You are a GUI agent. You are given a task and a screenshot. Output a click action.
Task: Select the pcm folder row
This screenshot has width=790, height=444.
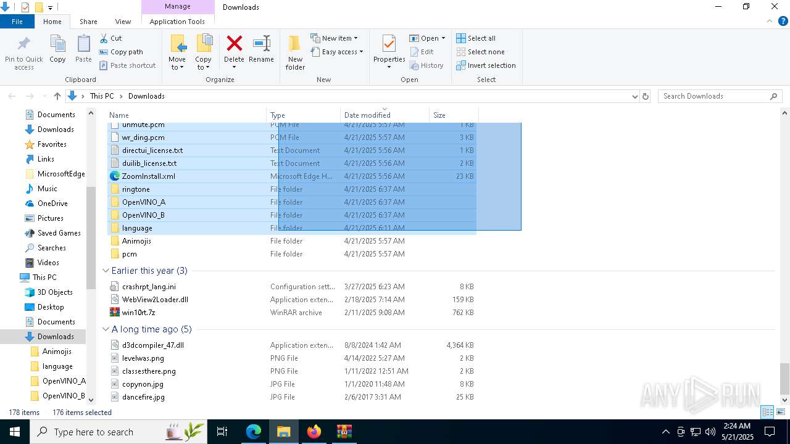(292, 254)
